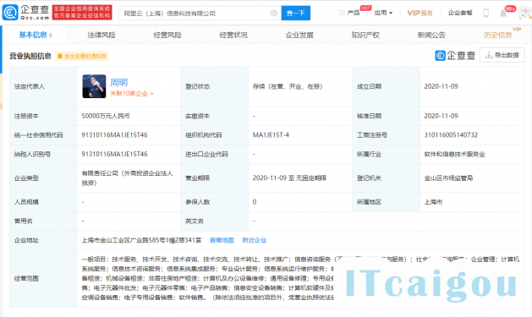Click the taxpayer ID value in 纳税人识别号 row
The height and width of the screenshot is (317, 532).
(x=115, y=154)
